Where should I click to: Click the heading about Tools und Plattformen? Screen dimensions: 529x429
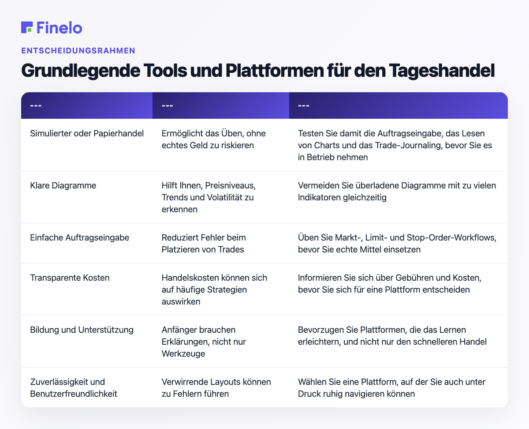click(x=258, y=71)
